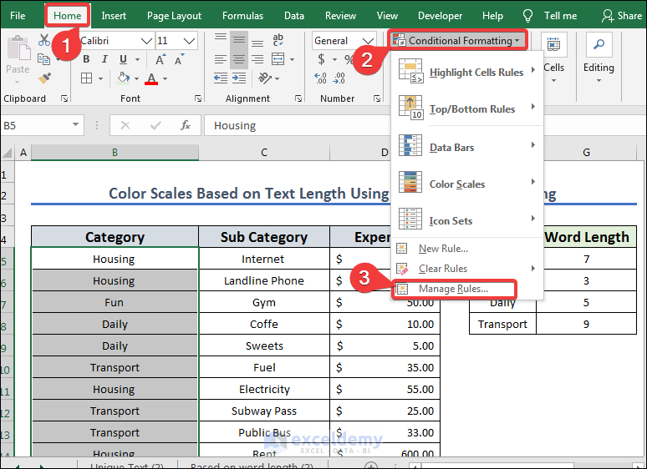Select Manage Rules from the menu
647x469 pixels.
tap(453, 289)
